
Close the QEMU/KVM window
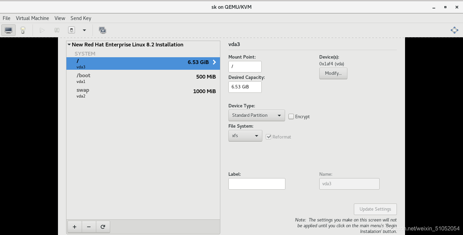[x=457, y=7]
